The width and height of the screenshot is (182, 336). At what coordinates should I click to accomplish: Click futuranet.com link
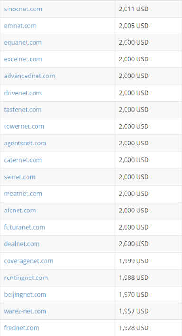click(25, 227)
